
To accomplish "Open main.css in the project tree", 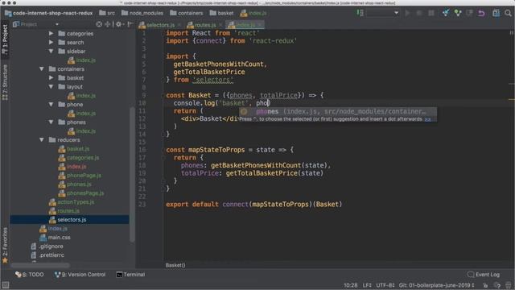I will coord(59,238).
